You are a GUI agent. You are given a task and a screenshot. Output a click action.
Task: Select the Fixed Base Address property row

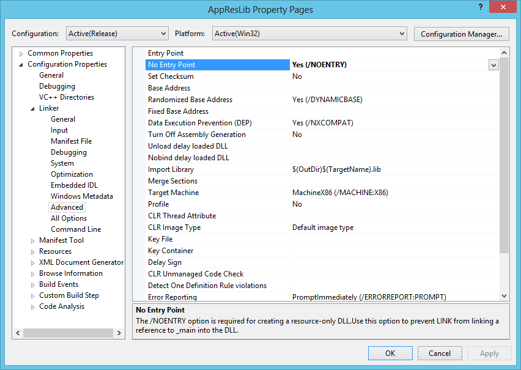322,111
